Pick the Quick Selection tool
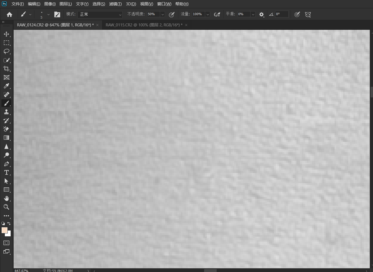This screenshot has width=373, height=272. tap(6, 60)
